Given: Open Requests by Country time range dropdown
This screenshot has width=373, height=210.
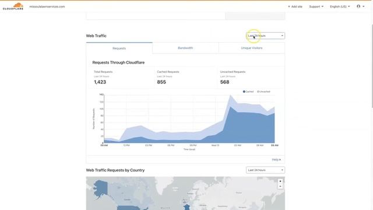Looking at the screenshot, I should coord(266,170).
